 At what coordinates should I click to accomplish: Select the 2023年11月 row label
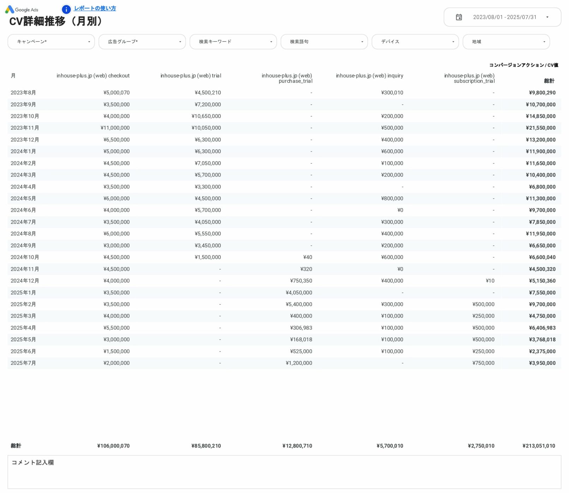[25, 128]
